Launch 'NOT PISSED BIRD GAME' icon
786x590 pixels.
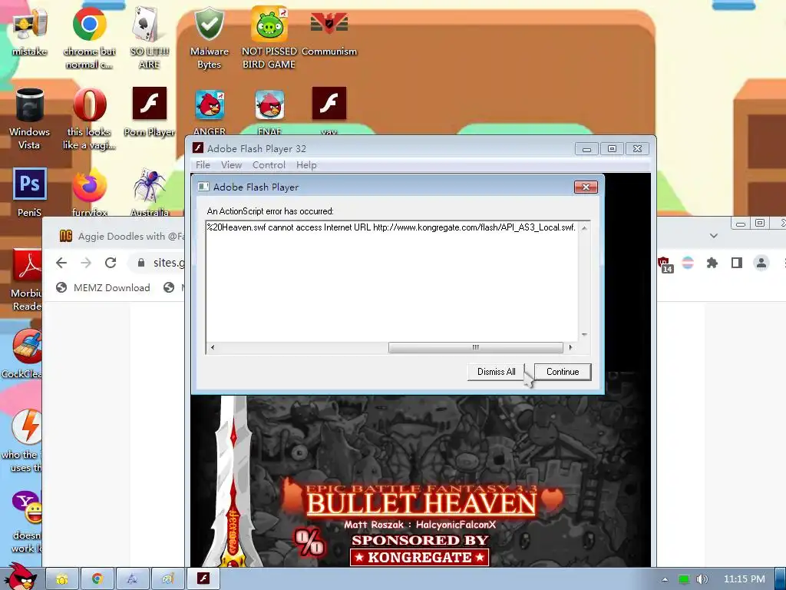pos(269,36)
